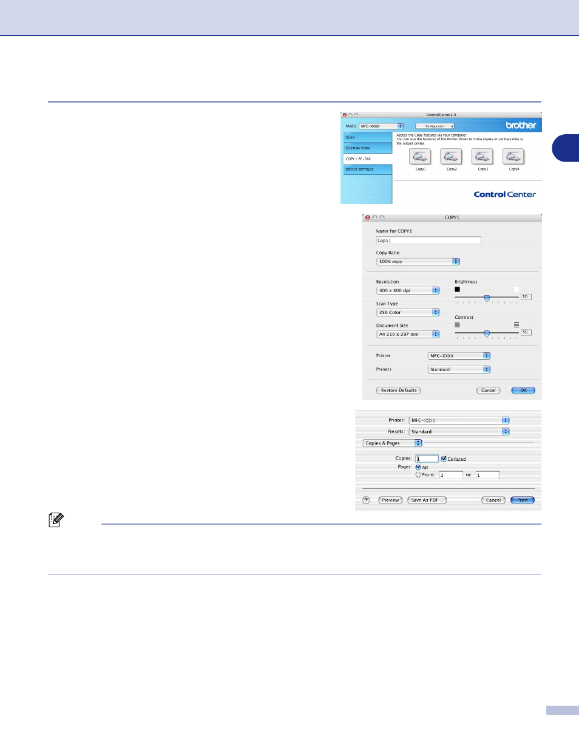Open the Copy Ratio dropdown
Image resolution: width=579 pixels, height=750 pixels.
click(x=418, y=262)
